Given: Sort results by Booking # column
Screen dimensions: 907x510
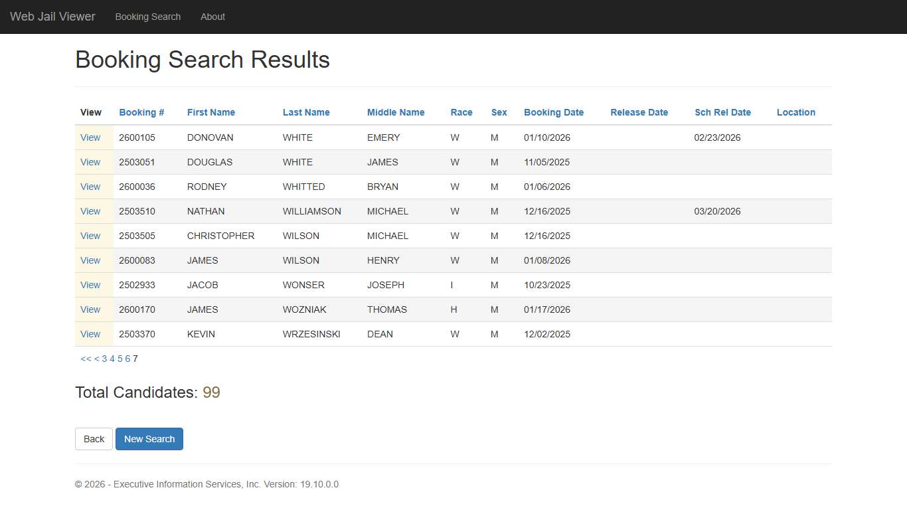Looking at the screenshot, I should (141, 112).
